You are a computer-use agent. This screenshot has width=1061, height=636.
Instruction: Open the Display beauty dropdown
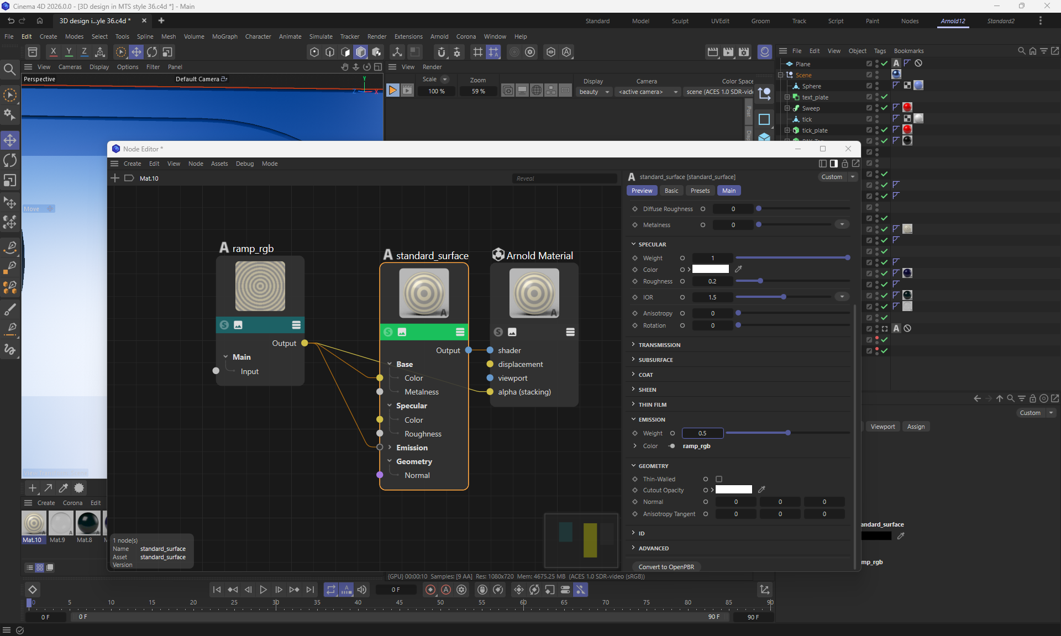click(x=594, y=92)
